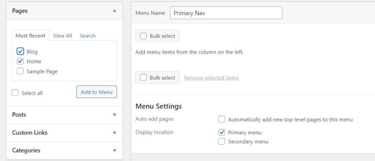
Task: Uncheck the Blog page checkbox
Action: click(x=21, y=51)
